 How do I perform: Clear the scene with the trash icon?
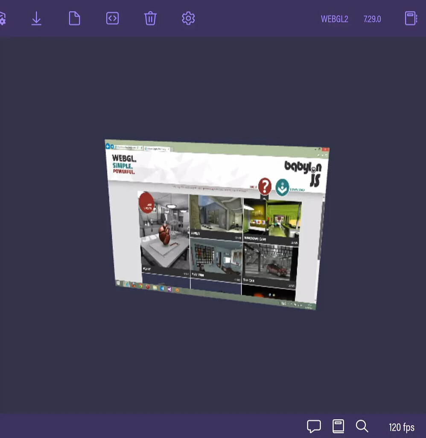tap(150, 18)
